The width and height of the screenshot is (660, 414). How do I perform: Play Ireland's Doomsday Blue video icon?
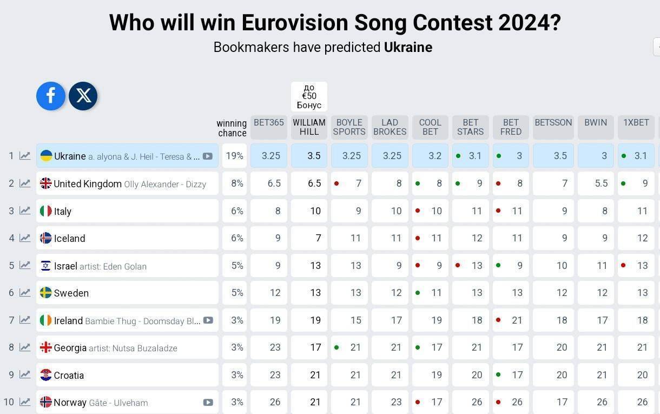(208, 320)
